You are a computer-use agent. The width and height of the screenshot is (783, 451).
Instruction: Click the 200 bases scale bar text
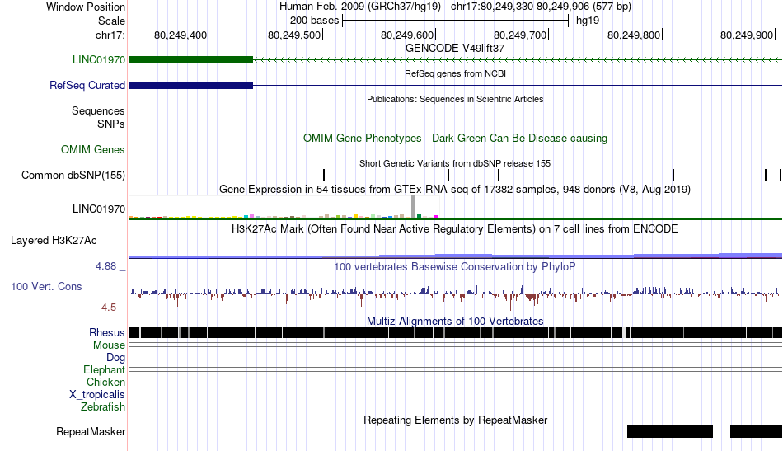point(315,21)
